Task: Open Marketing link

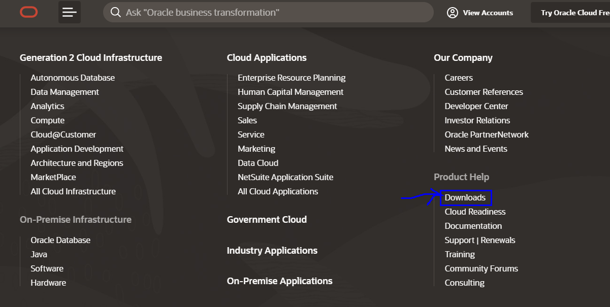Action: pyautogui.click(x=256, y=149)
